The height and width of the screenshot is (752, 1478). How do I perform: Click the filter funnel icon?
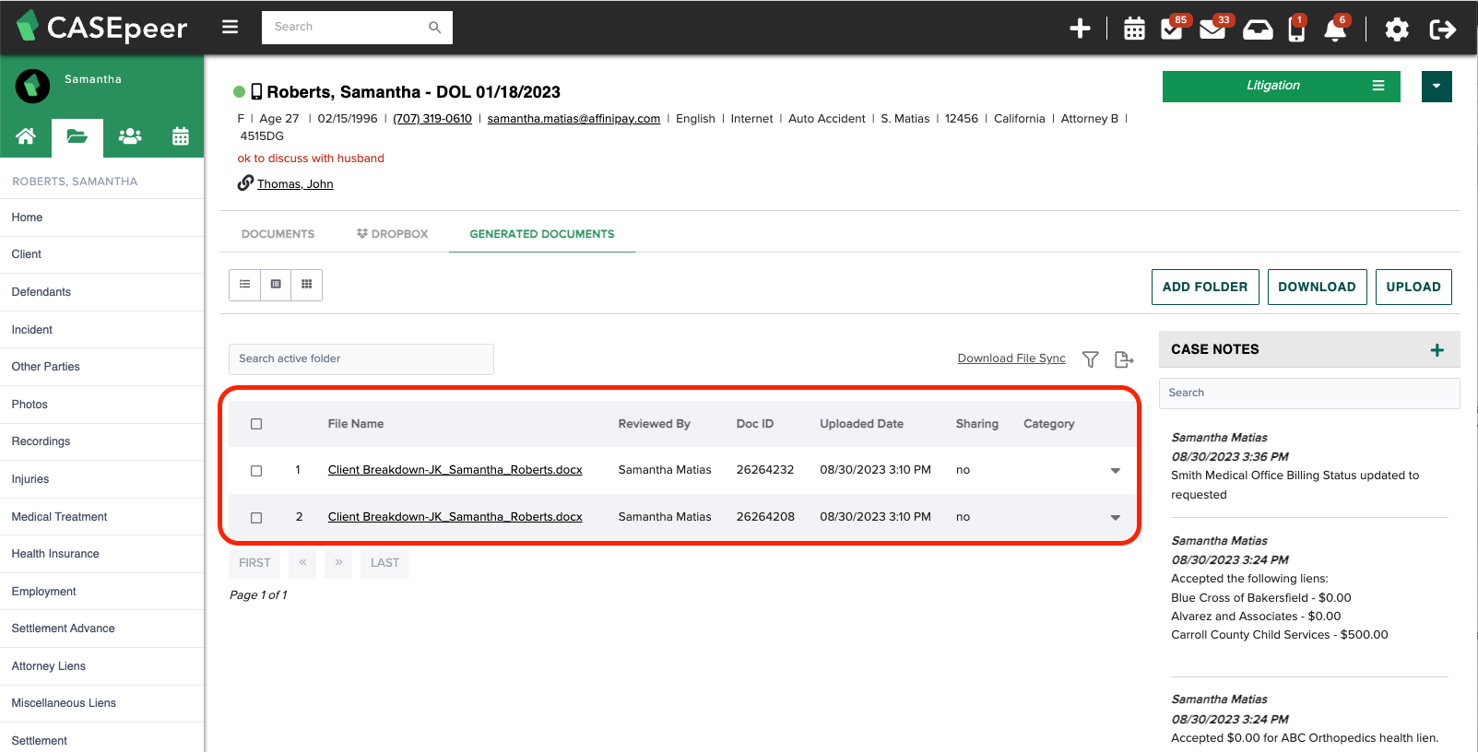tap(1090, 359)
